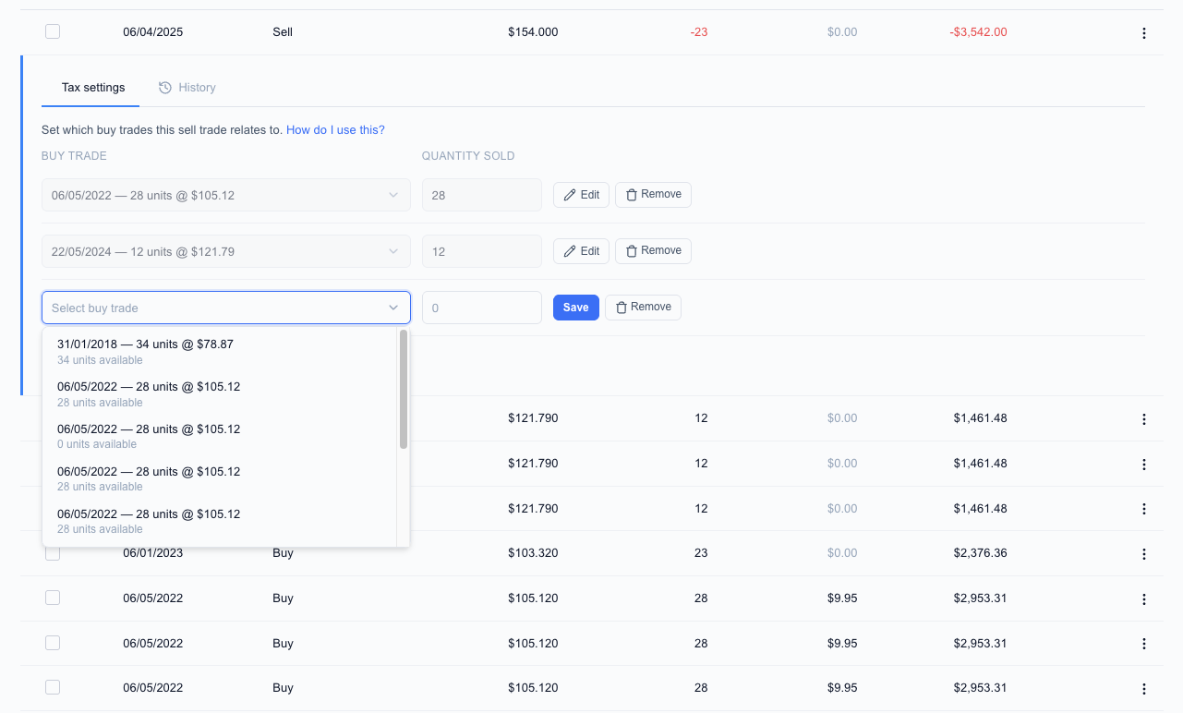Open the 22/05/2024 — 12 units trade selector
Screen dimensions: 1183x713
coord(225,250)
